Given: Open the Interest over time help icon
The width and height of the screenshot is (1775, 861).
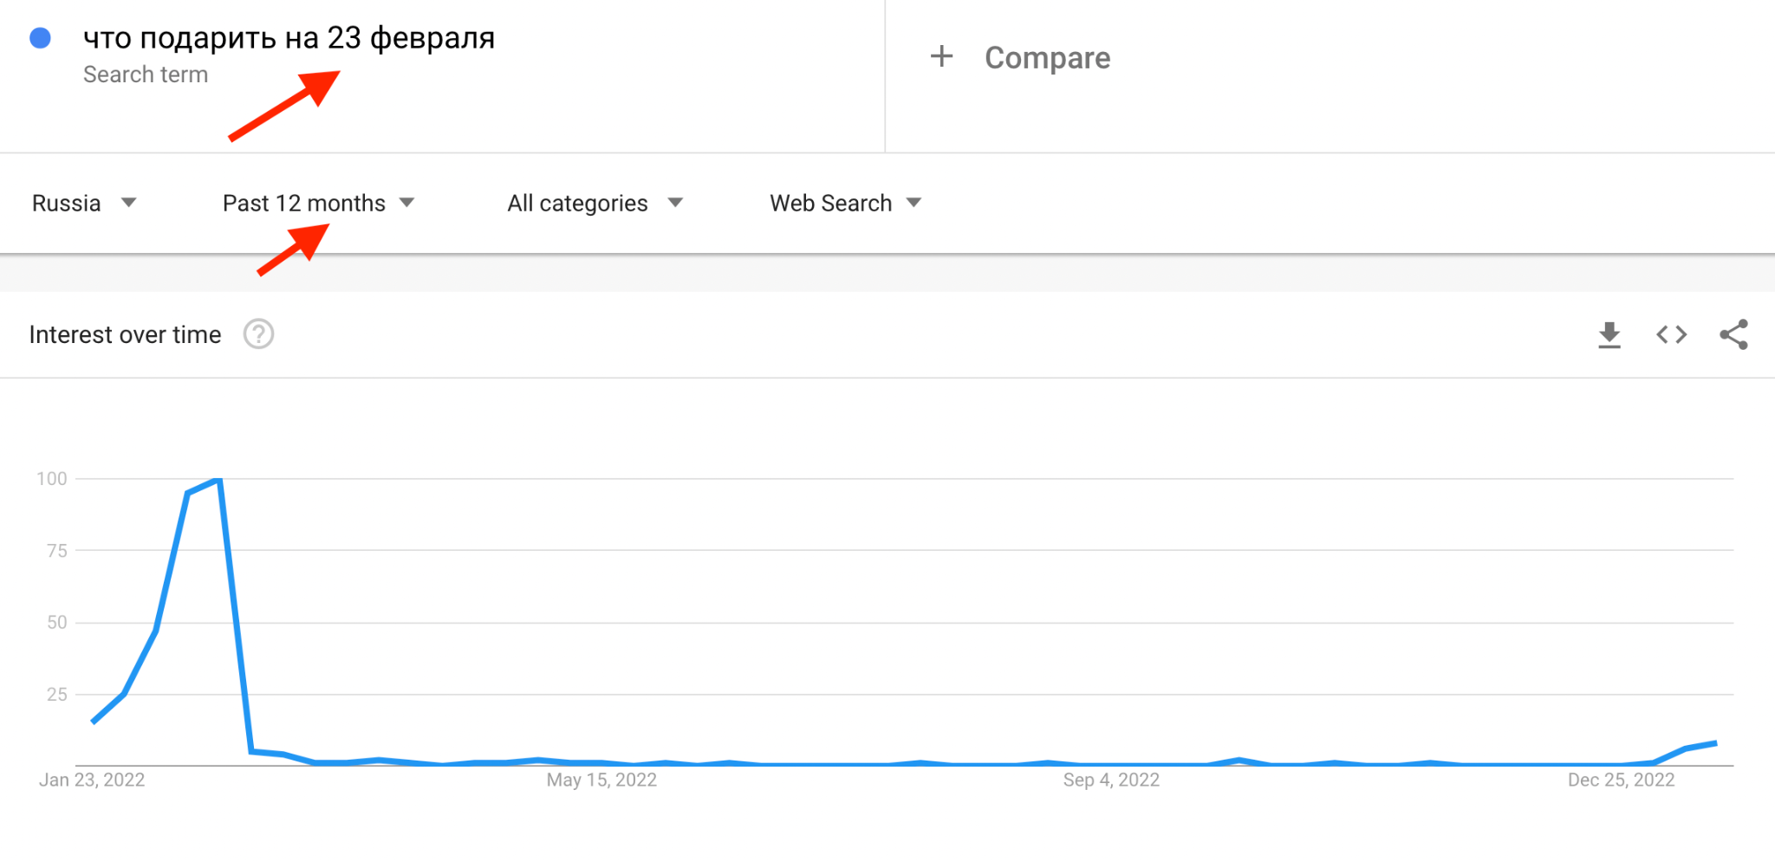Looking at the screenshot, I should tap(258, 334).
